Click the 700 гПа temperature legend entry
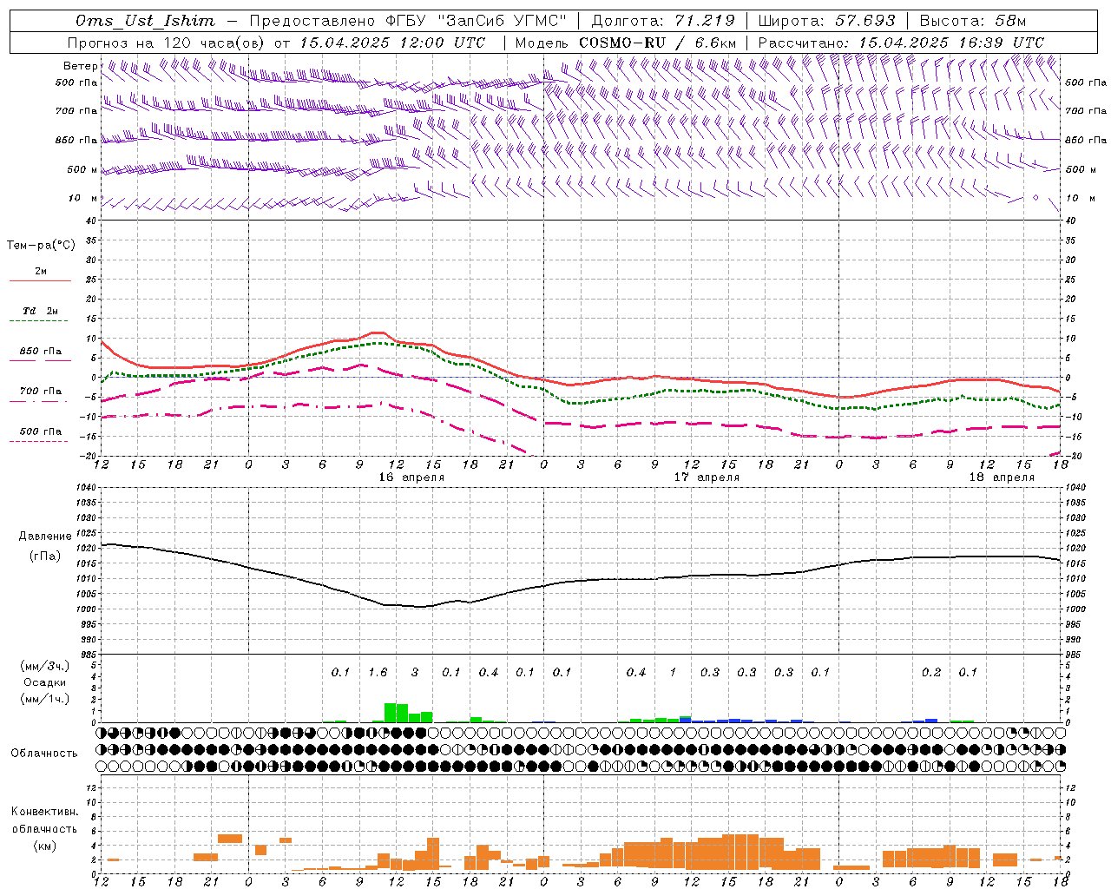Image resolution: width=1111 pixels, height=889 pixels. 41,392
